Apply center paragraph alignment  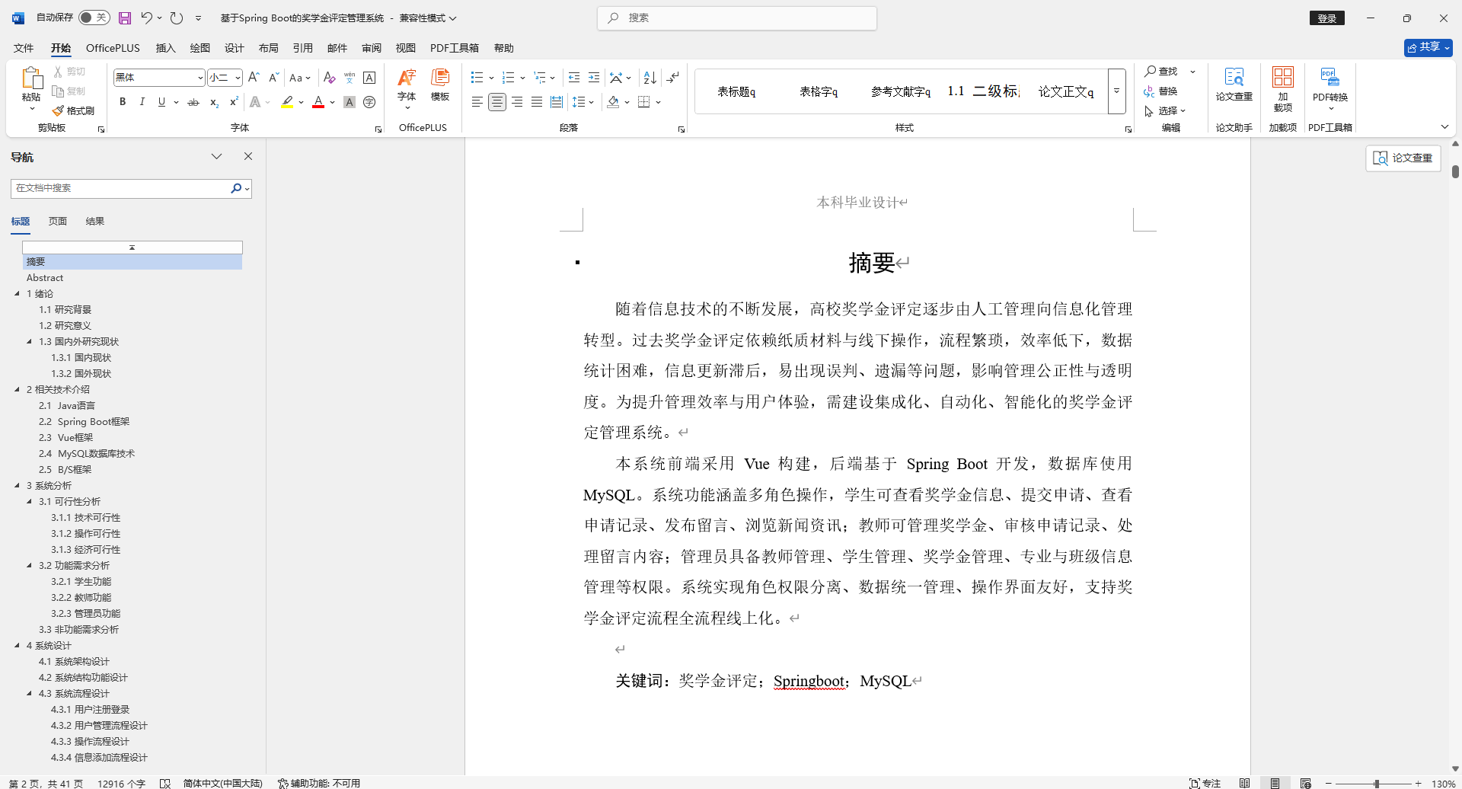tap(496, 101)
